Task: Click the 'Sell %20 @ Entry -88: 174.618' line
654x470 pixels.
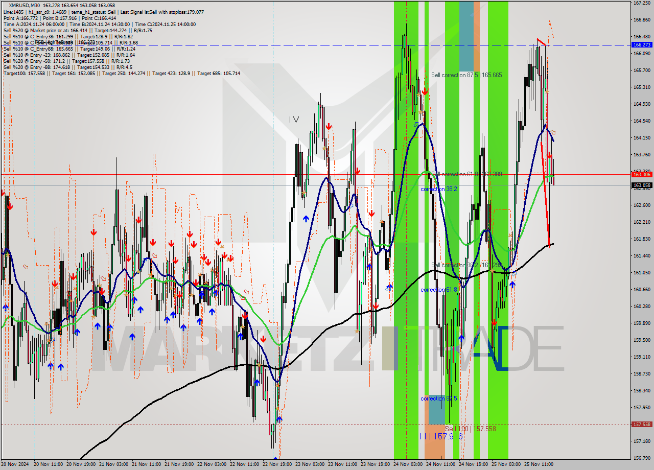Action: [x=67, y=67]
